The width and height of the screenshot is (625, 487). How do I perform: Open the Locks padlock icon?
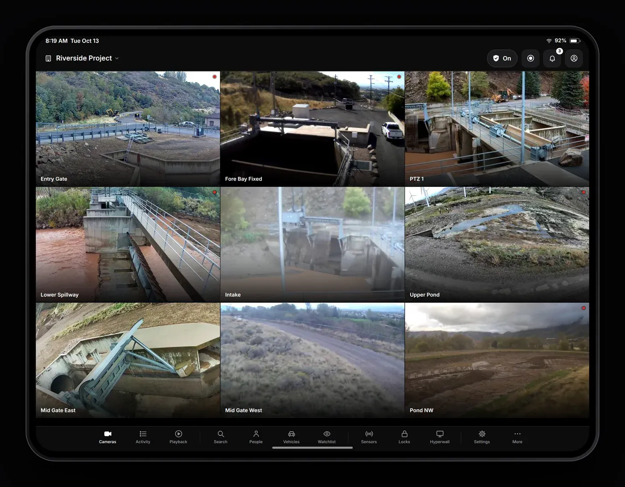404,434
